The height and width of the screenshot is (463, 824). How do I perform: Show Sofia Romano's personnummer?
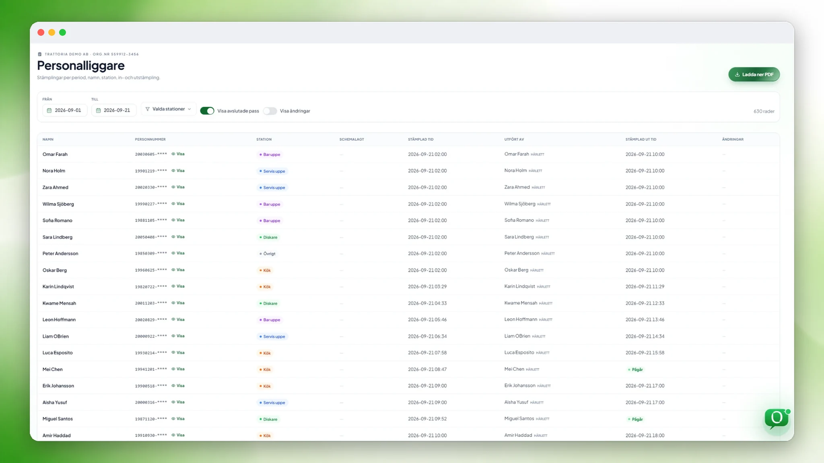pyautogui.click(x=178, y=220)
